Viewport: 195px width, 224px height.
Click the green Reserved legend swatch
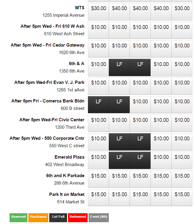18,218
